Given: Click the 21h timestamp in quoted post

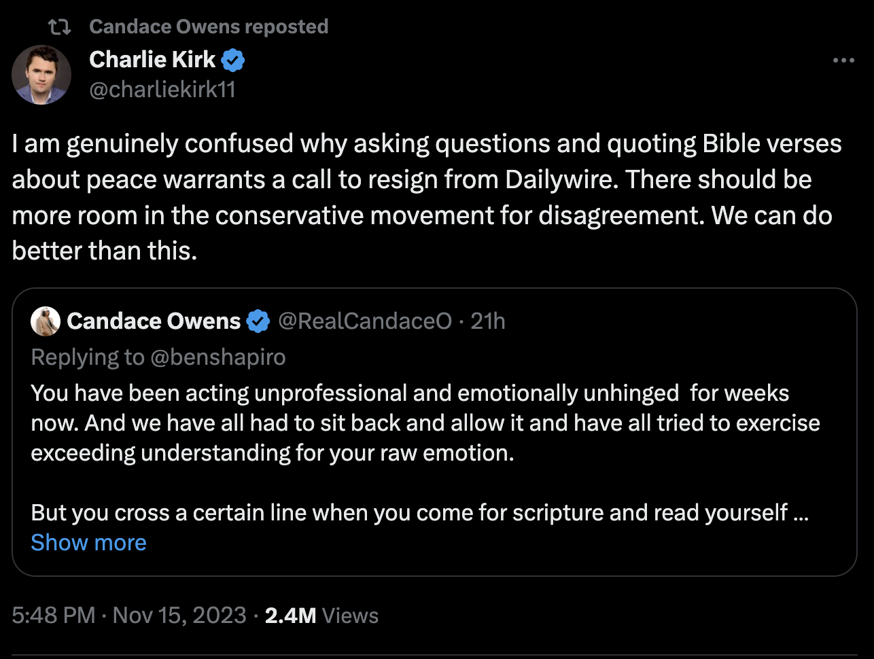Looking at the screenshot, I should [488, 321].
